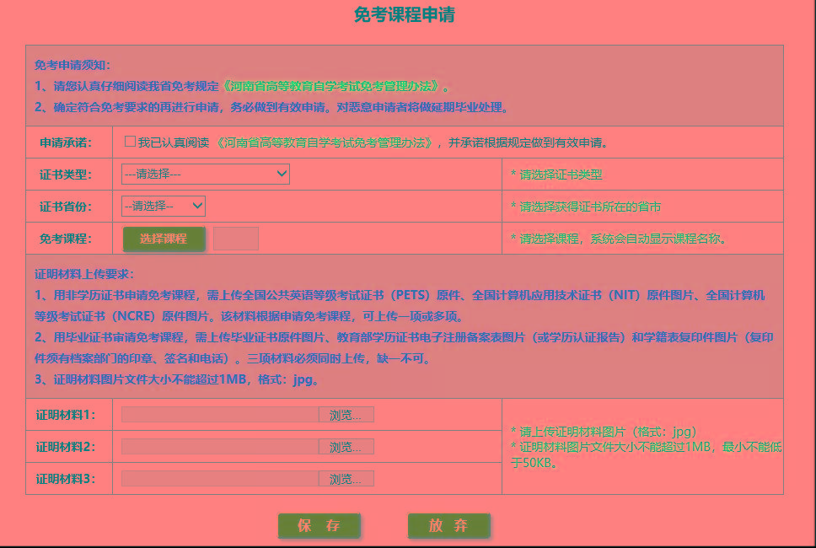The height and width of the screenshot is (548, 816).
Task: Click 浏览 beside 证明材料2
Action: [346, 446]
